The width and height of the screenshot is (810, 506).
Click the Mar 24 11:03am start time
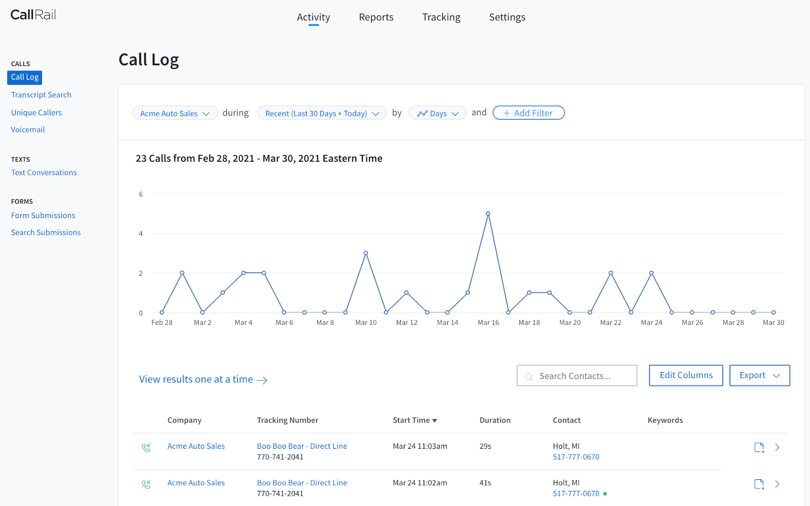coord(420,446)
